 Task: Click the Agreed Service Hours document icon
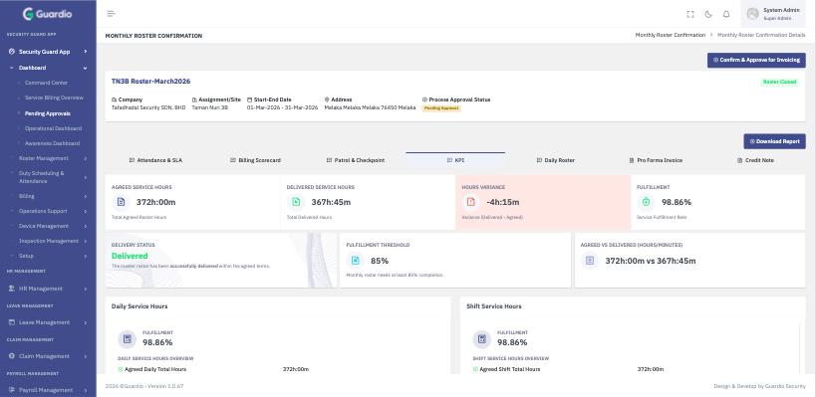121,202
